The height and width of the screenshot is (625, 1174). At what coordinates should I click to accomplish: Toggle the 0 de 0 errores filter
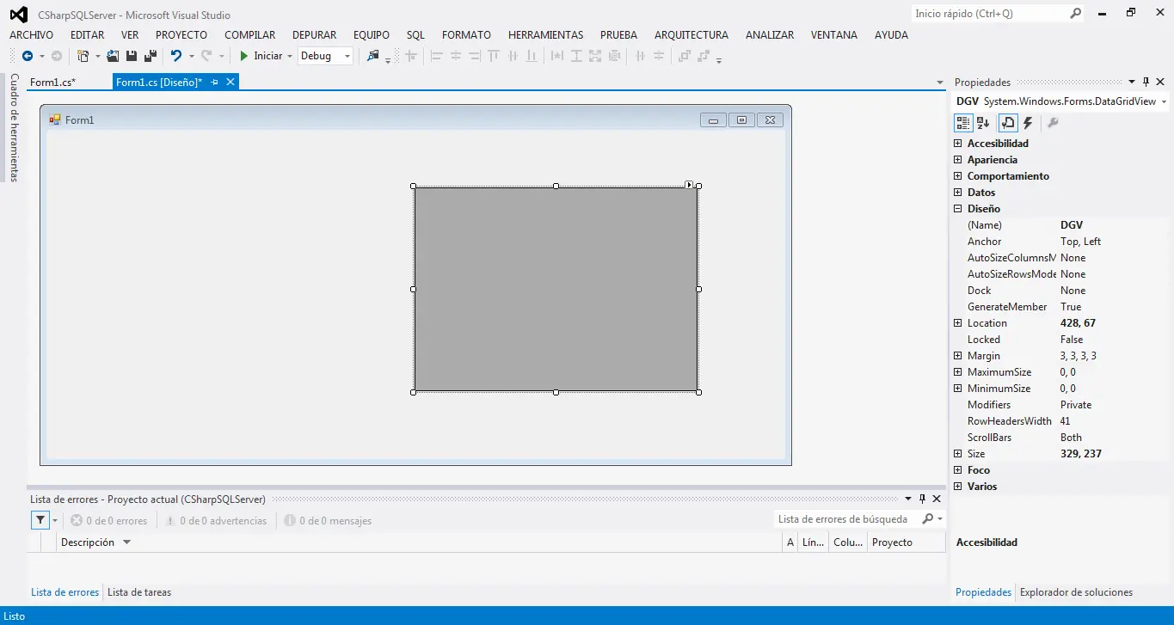click(x=109, y=521)
